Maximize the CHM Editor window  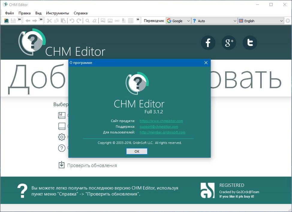(x=271, y=5)
